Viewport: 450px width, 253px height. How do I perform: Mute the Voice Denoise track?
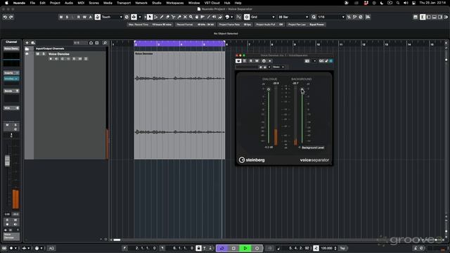(x=37, y=54)
